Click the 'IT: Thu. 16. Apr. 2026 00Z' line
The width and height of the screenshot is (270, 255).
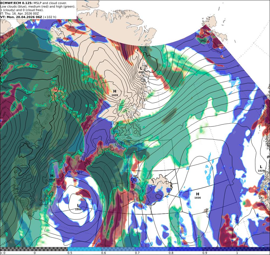click(x=19, y=13)
